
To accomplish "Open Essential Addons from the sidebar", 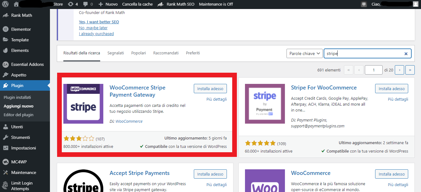I will pos(27,64).
